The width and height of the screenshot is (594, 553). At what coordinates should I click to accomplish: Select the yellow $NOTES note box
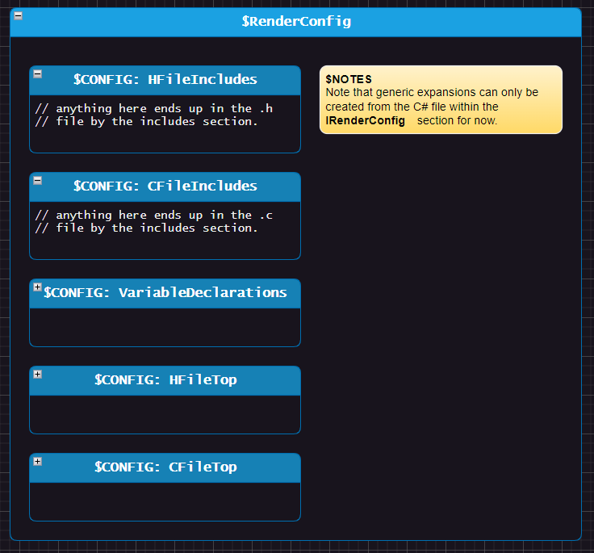click(x=441, y=99)
